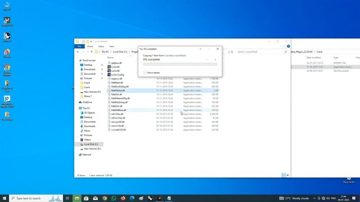Viewport: 360px width, 202px height.
Task: Open Explorer help question mark icon
Action: pos(289,46)
